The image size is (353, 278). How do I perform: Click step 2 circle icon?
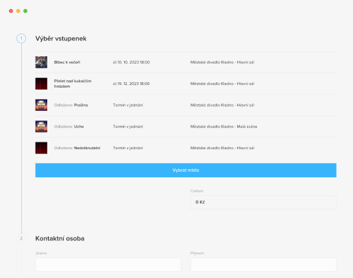[x=21, y=238]
